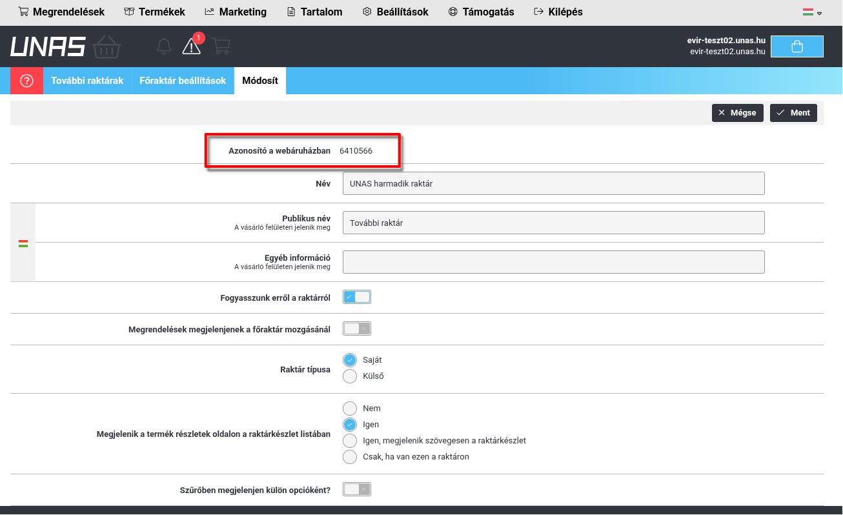This screenshot has height=515, width=843.
Task: Click the red help question mark icon
Action: 26,81
